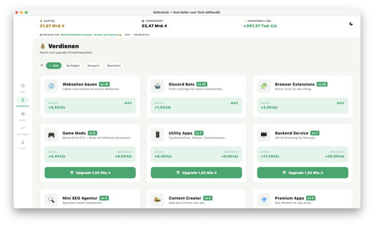Click the Content Creator megaphone icon
Screen dimensions: 374x226
click(157, 200)
